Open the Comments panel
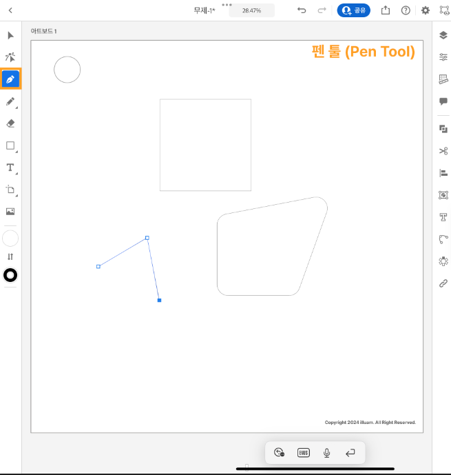The height and width of the screenshot is (475, 451). point(443,101)
